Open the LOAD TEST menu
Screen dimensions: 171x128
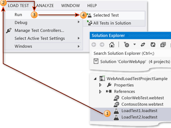[18, 6]
